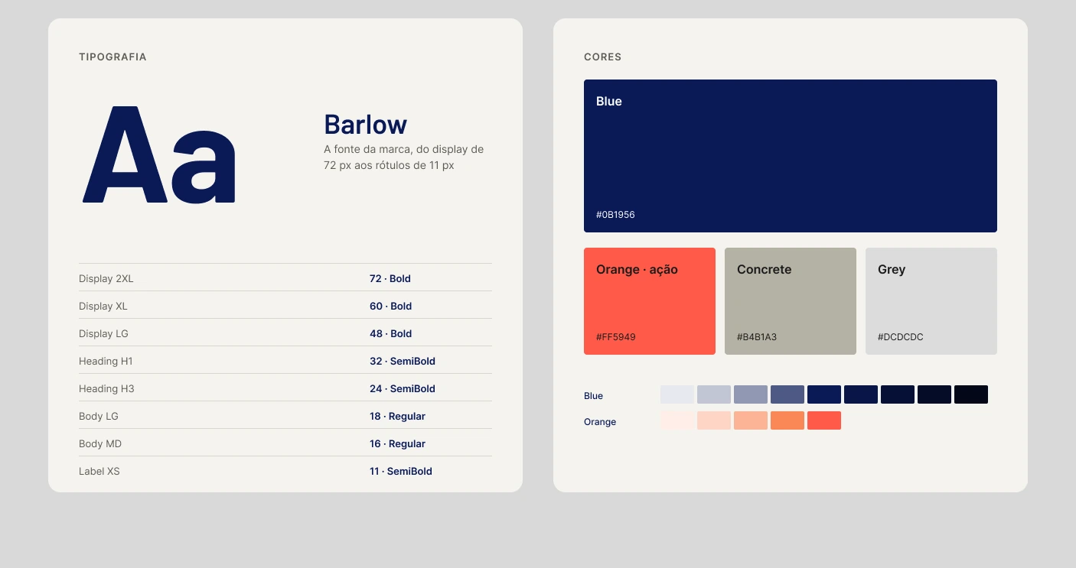Viewport: 1076px width, 568px height.
Task: Select the Body MD row label
Action: pyautogui.click(x=100, y=444)
